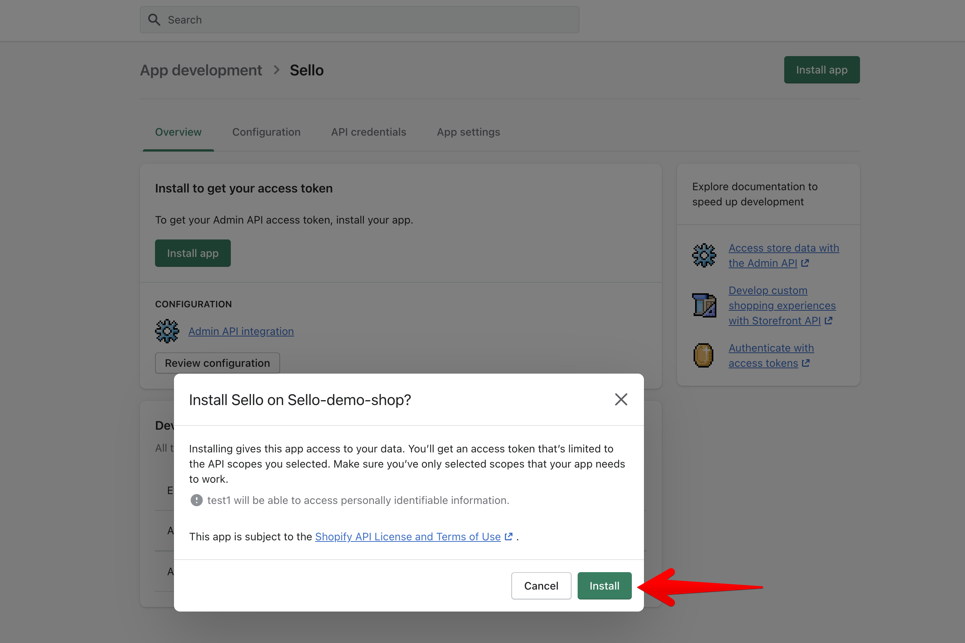Click heading Install to get your access token
The image size is (965, 643).
coord(244,188)
